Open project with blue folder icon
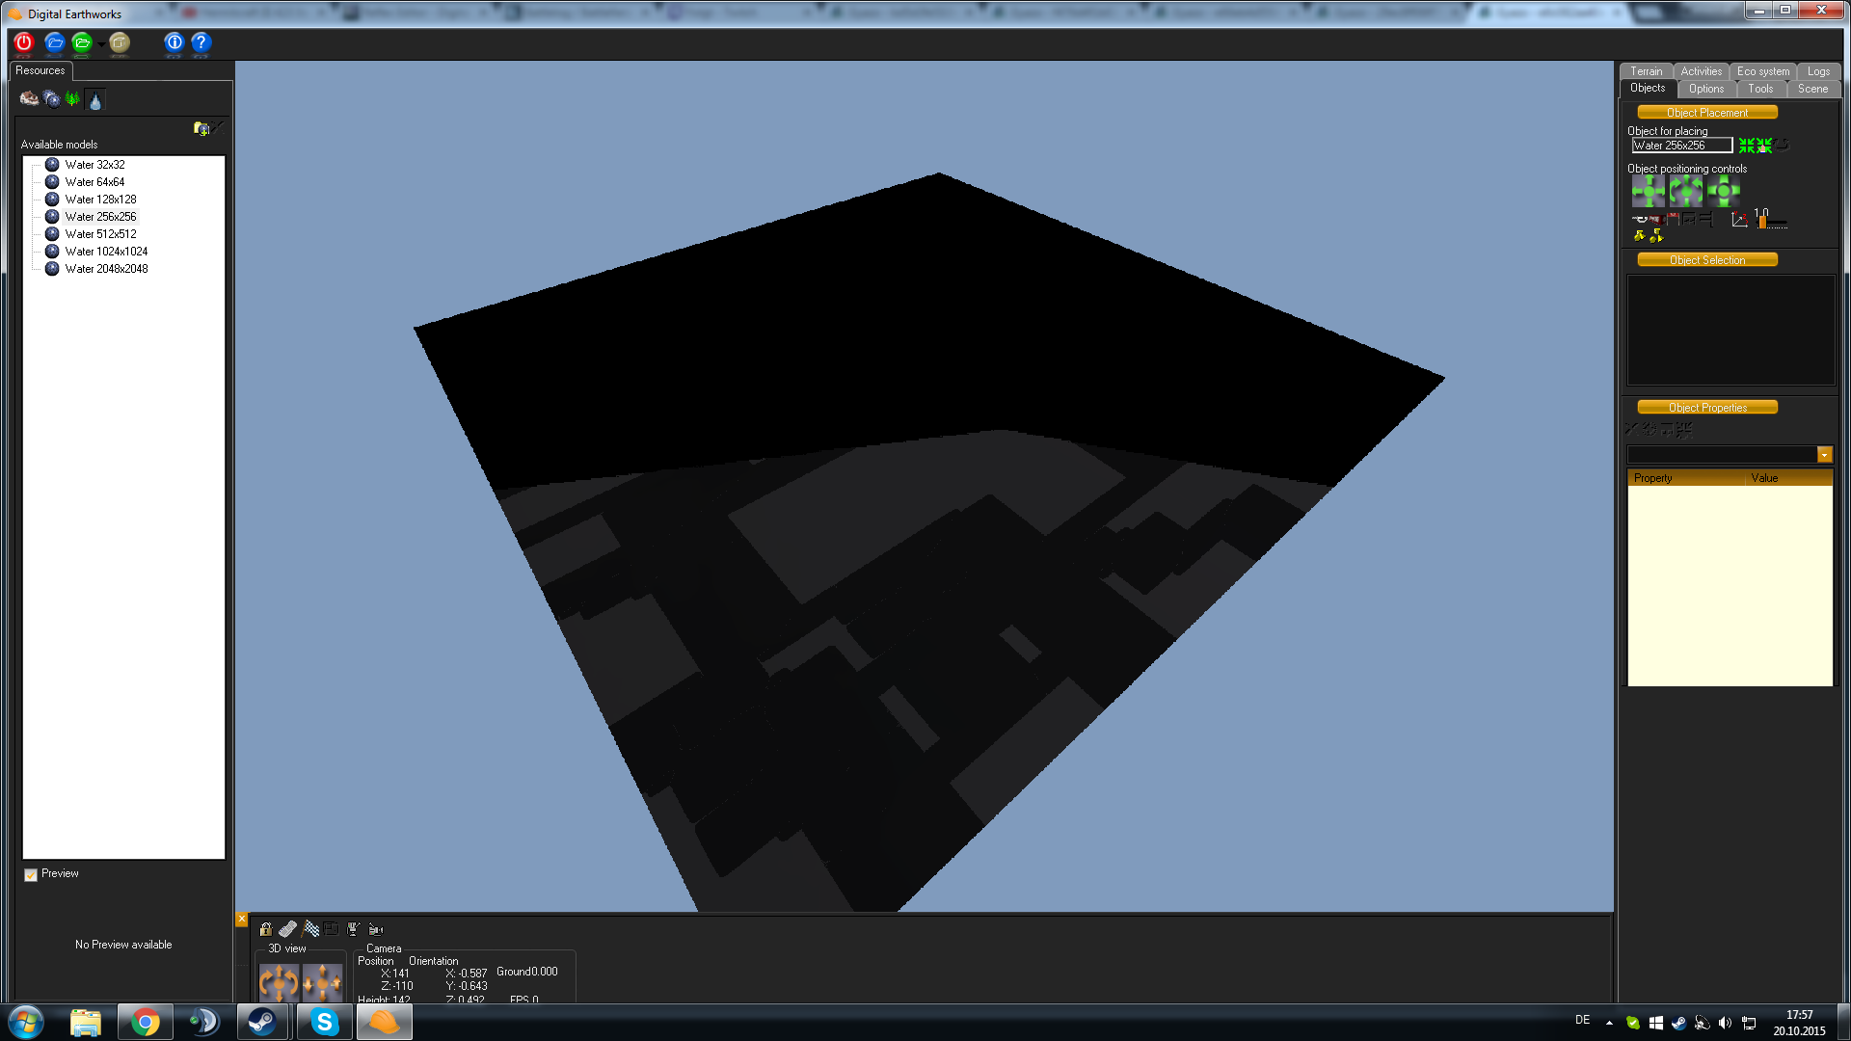The width and height of the screenshot is (1851, 1041). tap(54, 42)
